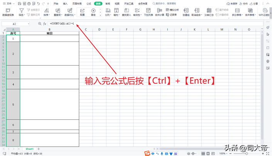Click the A2 name box field
Image resolution: width=272 pixels, height=156 pixels.
[x=15, y=24]
